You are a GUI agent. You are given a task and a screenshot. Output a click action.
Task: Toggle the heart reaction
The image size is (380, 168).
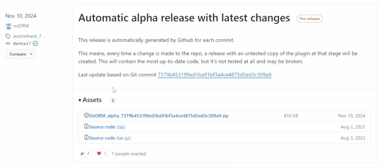pyautogui.click(x=102, y=153)
